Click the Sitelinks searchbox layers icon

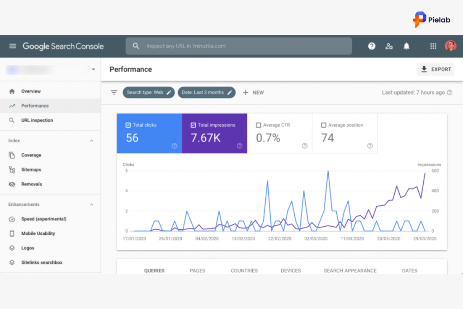point(12,262)
